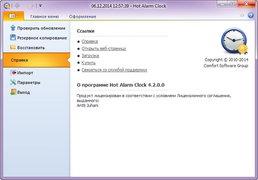Click the Резервное копирование floppy disk icon
258x180 pixels.
pyautogui.click(x=13, y=38)
